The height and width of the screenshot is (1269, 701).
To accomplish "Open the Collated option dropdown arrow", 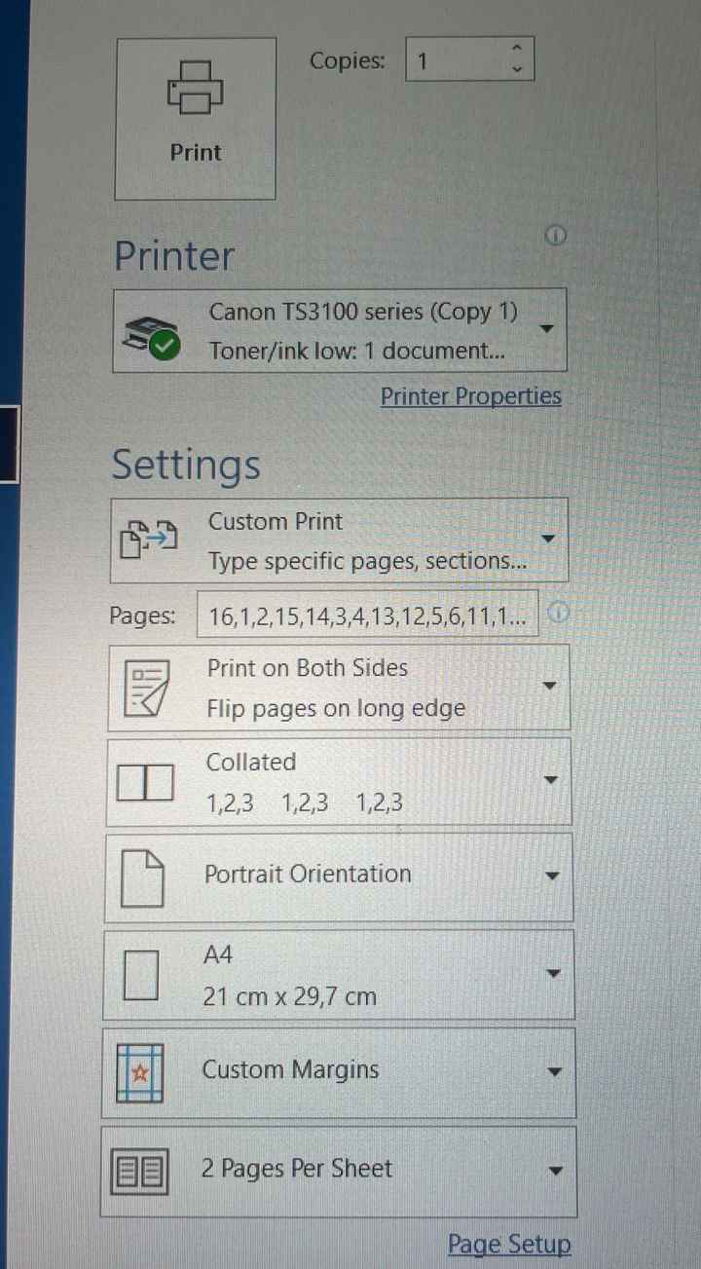I will click(x=551, y=781).
